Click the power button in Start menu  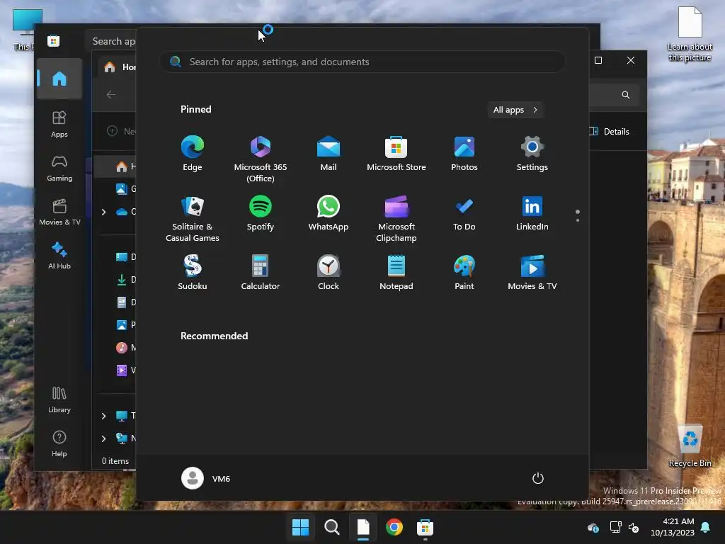pyautogui.click(x=538, y=478)
